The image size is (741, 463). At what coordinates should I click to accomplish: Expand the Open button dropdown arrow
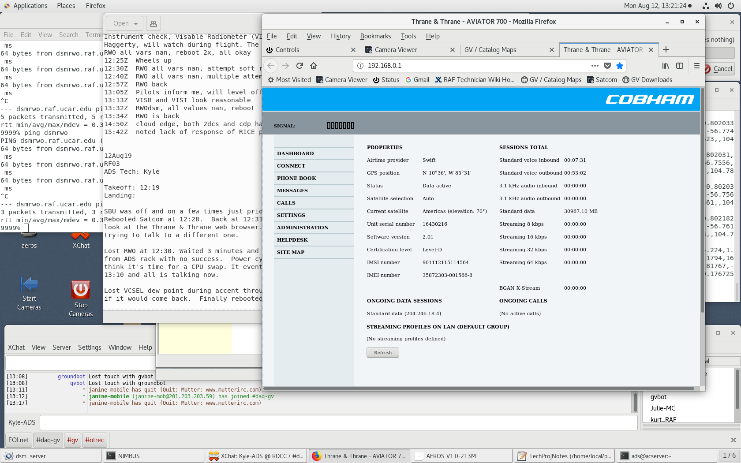[136, 23]
